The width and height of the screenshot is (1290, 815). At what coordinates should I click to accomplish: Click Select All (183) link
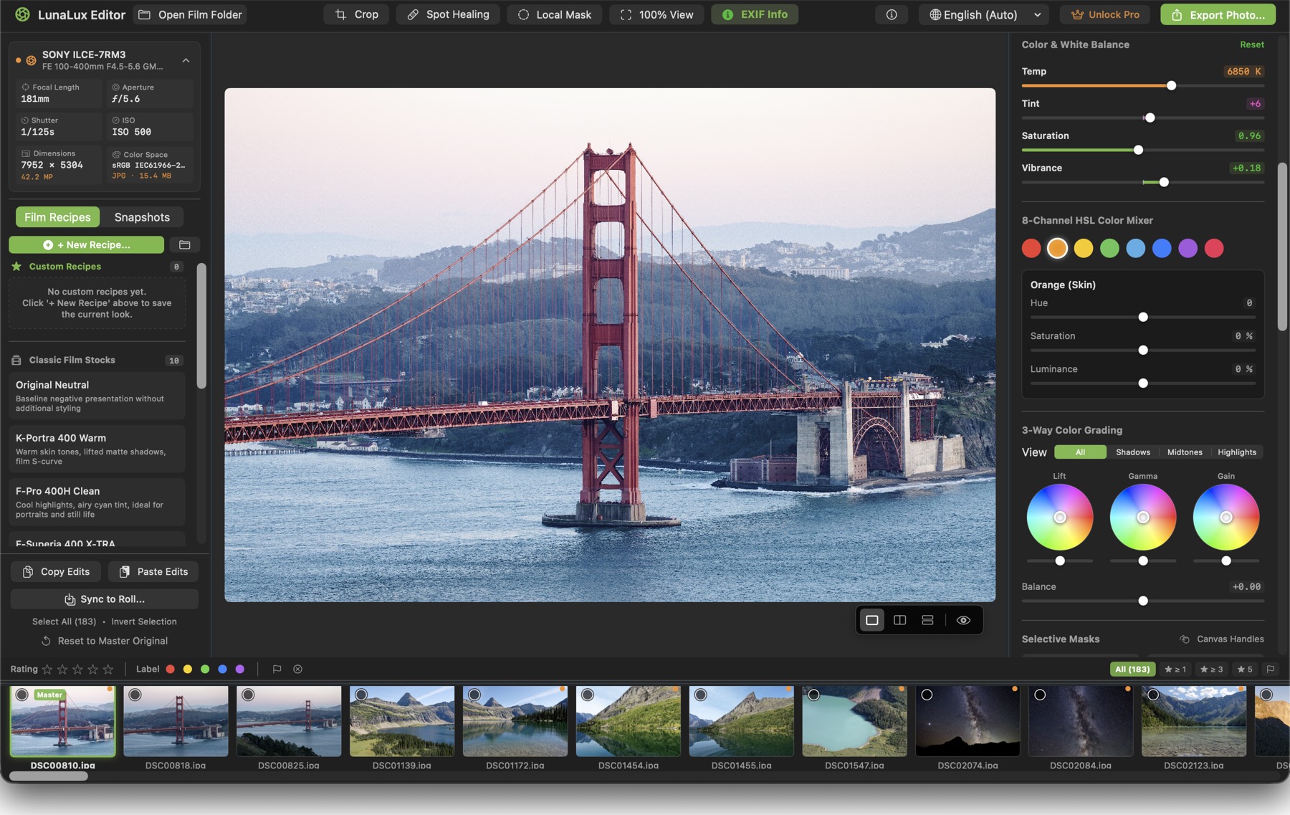click(64, 621)
